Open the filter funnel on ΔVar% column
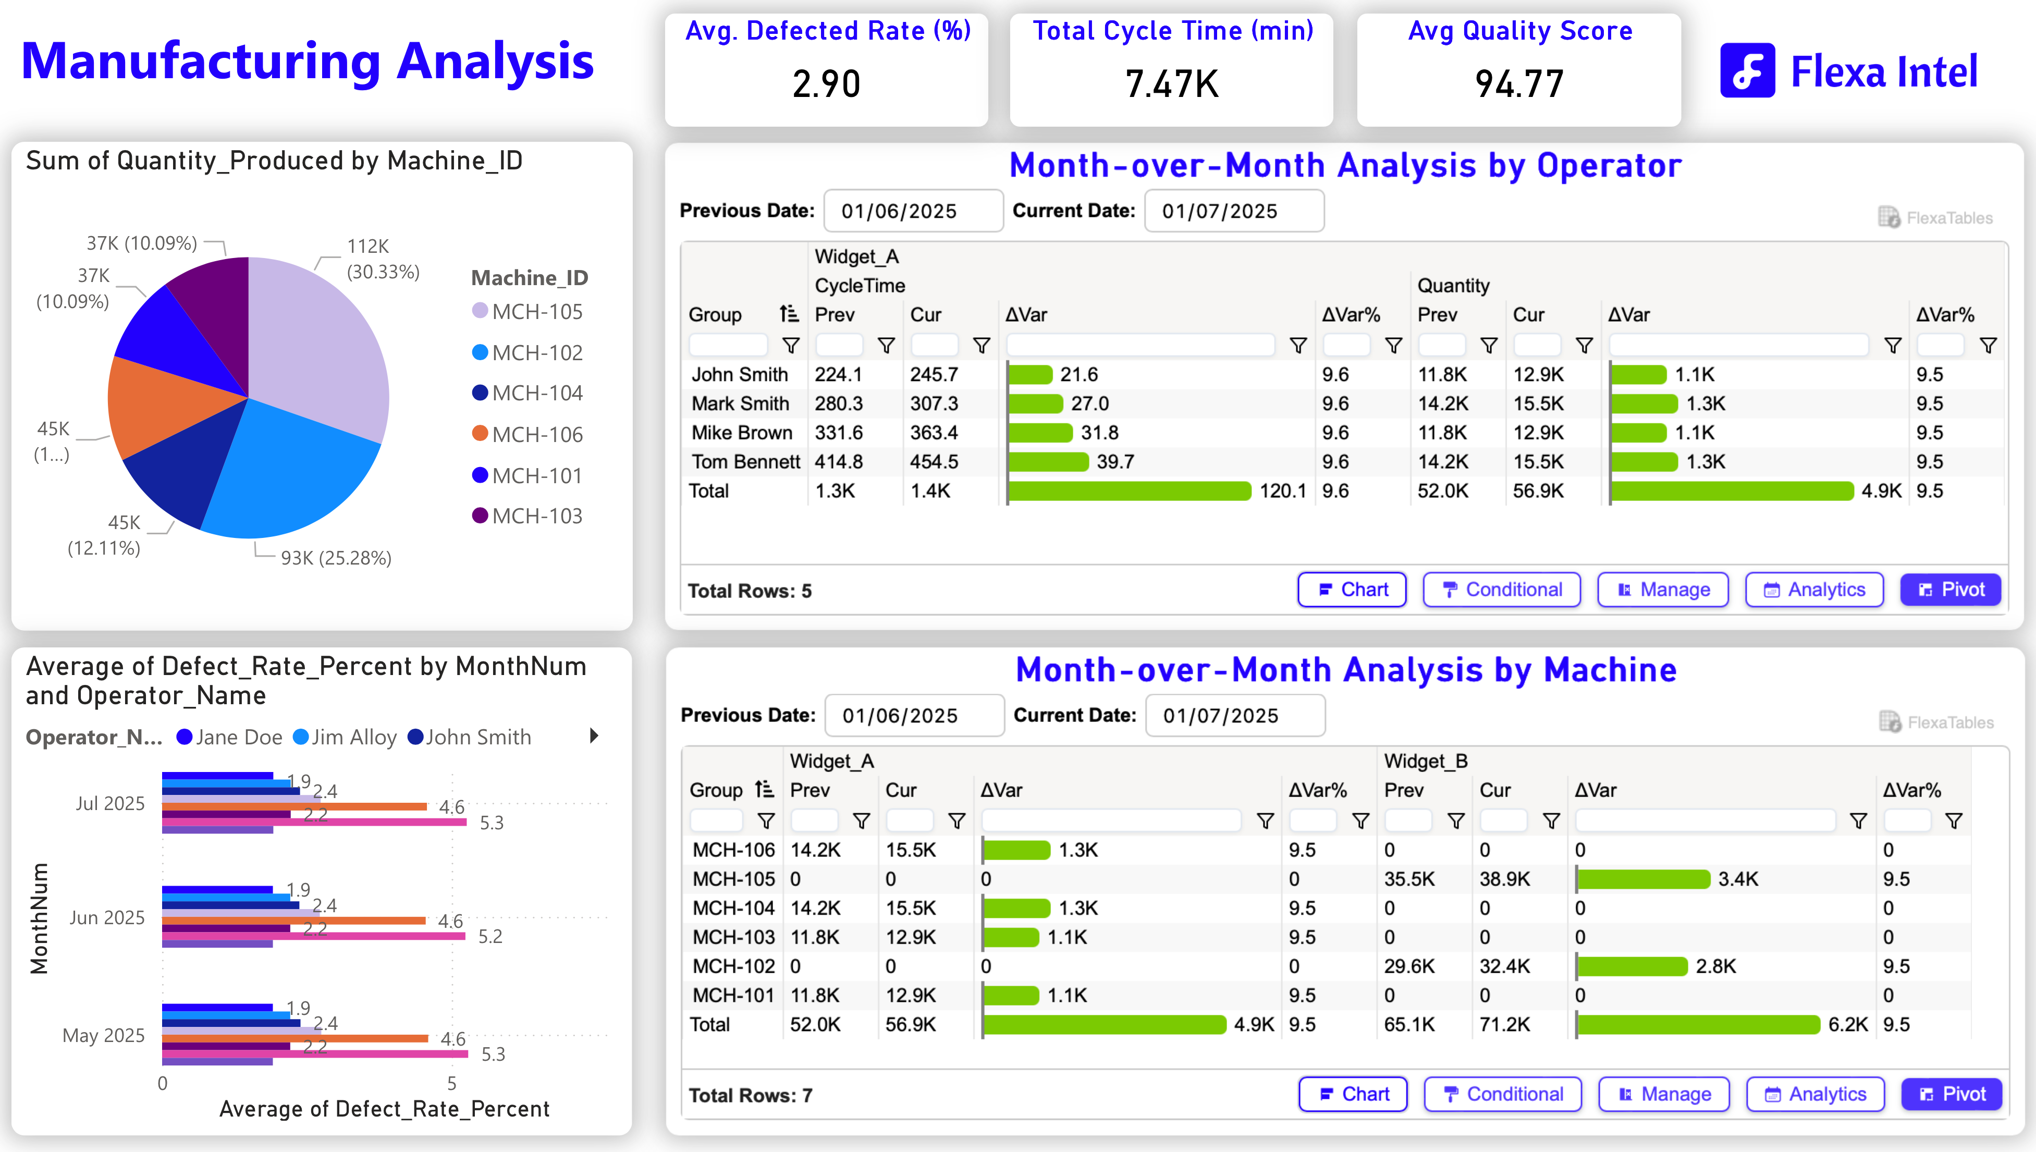Image resolution: width=2036 pixels, height=1152 pixels. click(1394, 345)
